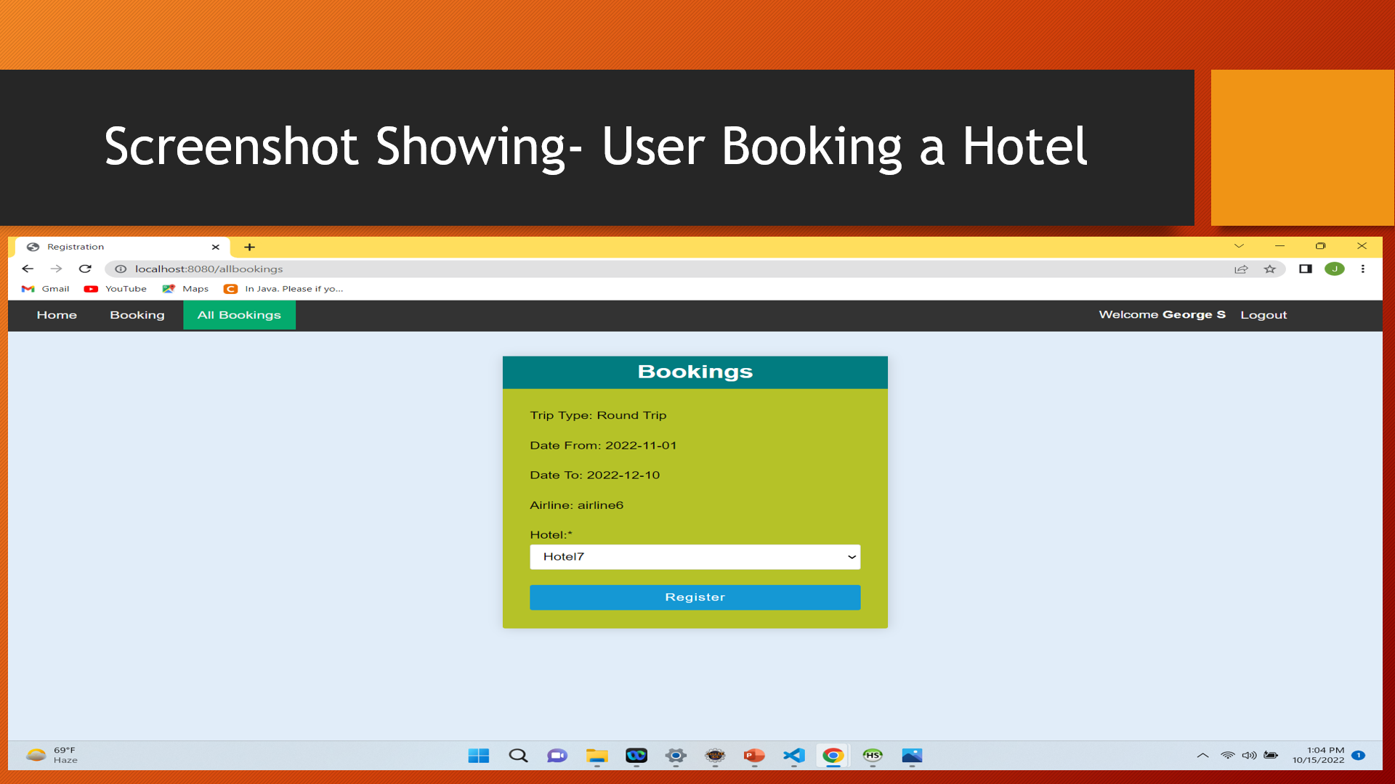
Task: Go to Home in navigation bar
Action: (57, 315)
